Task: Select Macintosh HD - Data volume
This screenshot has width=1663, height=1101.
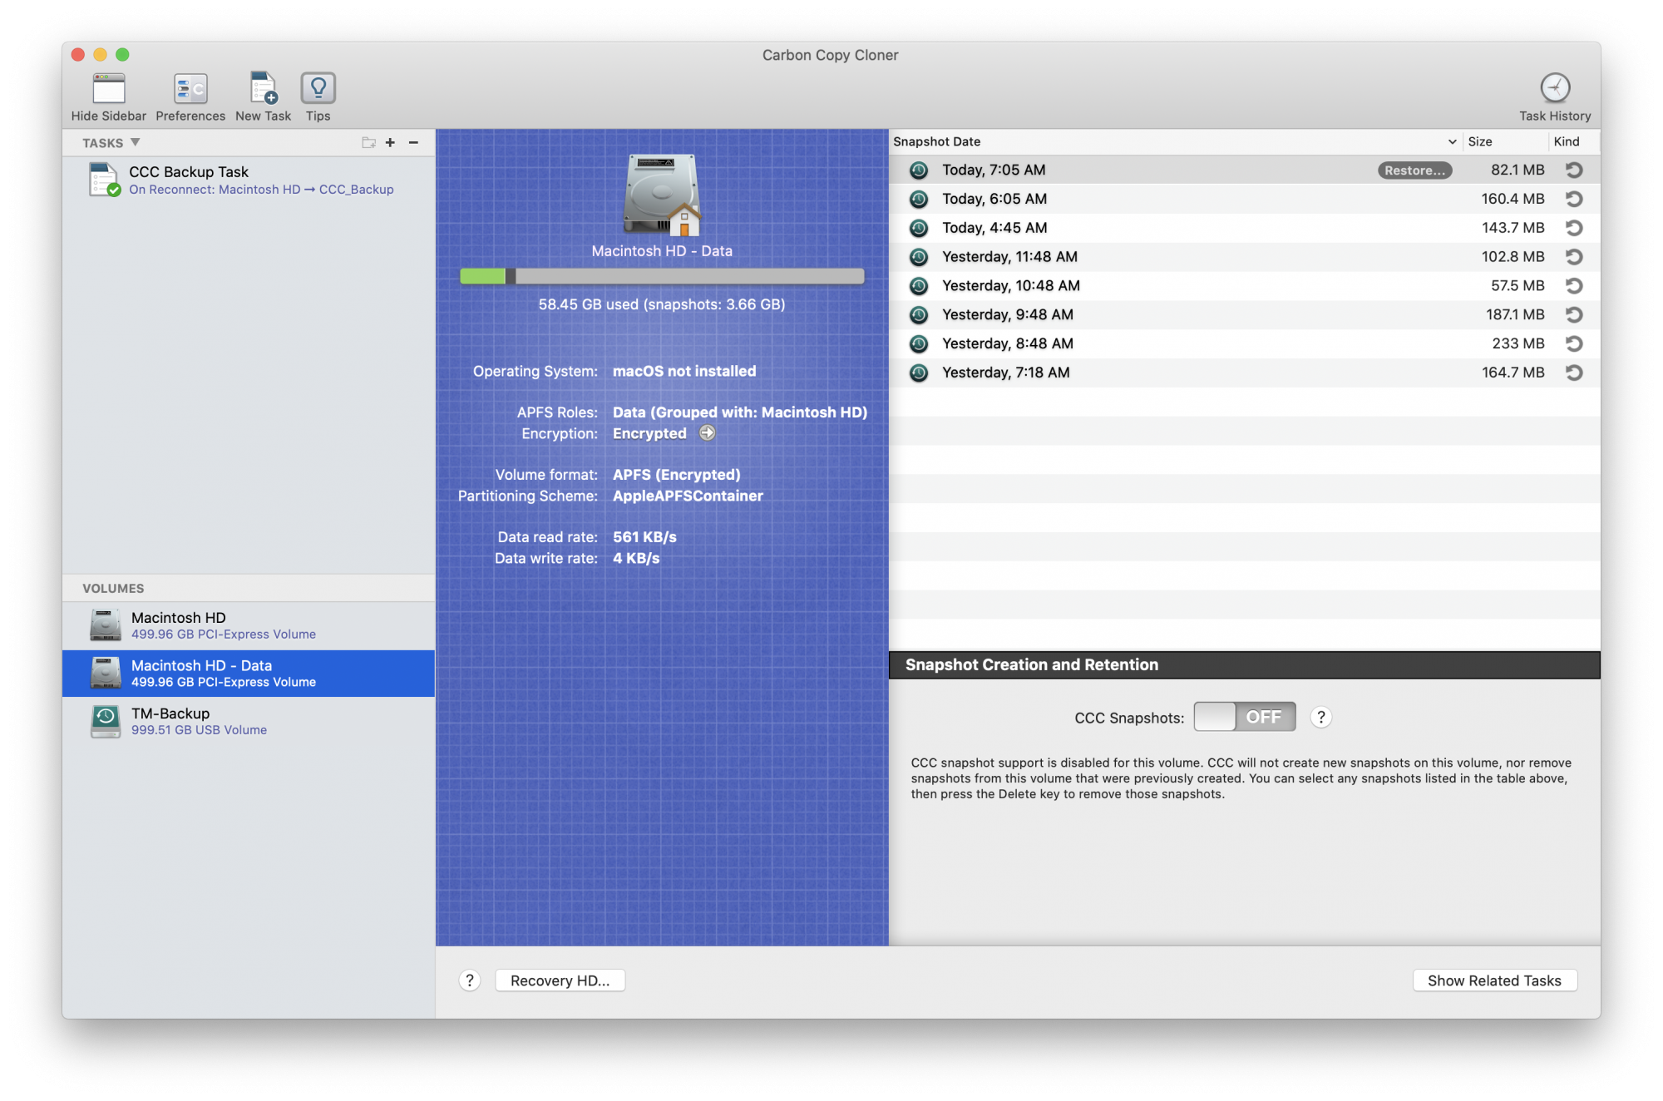Action: click(x=249, y=674)
